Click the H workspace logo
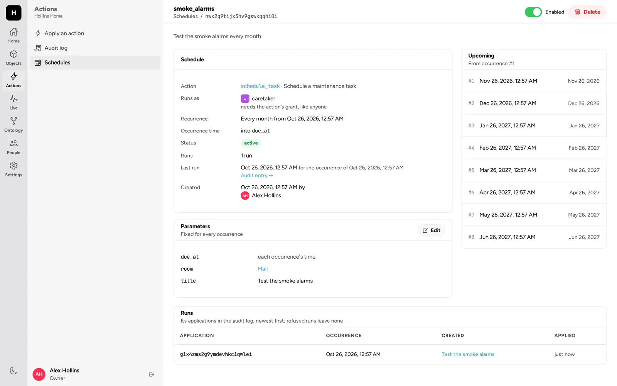The width and height of the screenshot is (617, 386). pos(13,13)
